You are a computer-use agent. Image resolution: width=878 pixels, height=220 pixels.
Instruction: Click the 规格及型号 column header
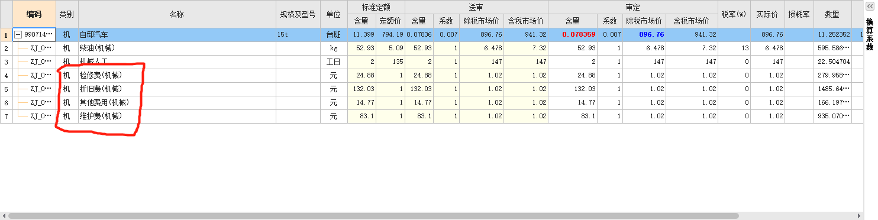coord(298,14)
